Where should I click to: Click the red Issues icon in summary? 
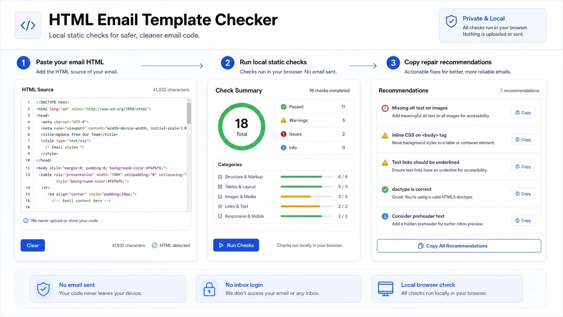(283, 134)
